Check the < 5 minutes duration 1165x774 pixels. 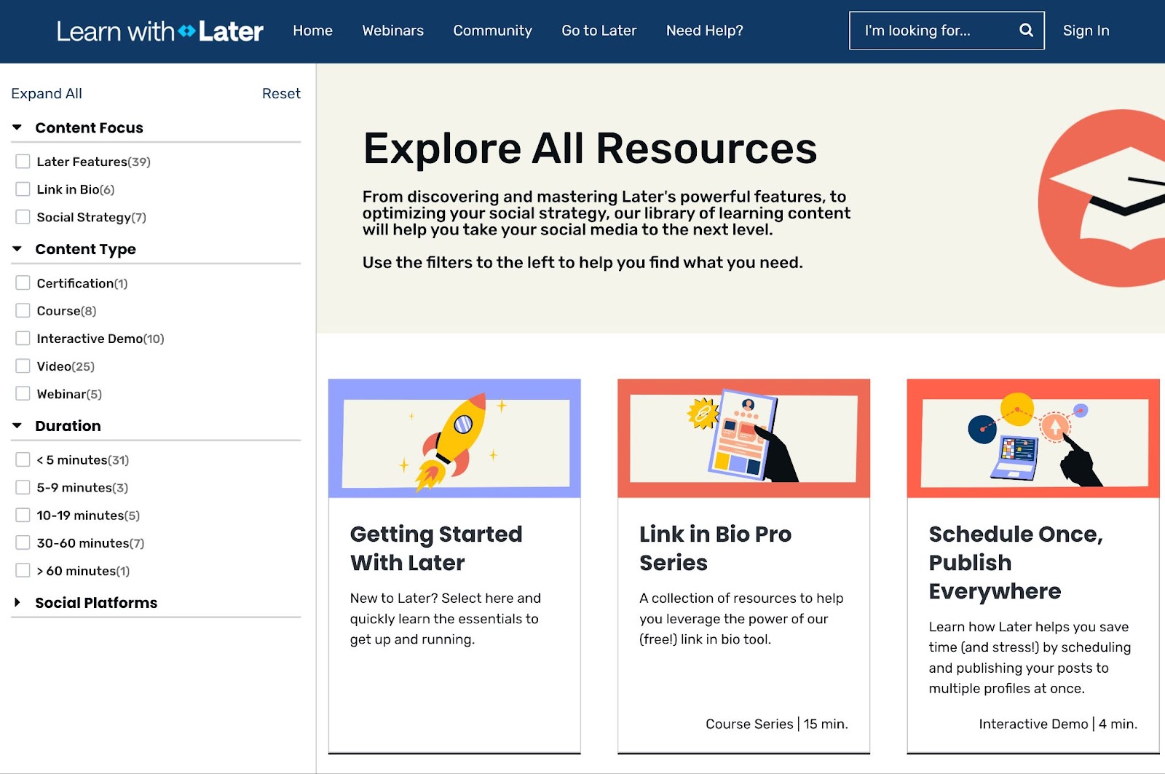pos(23,460)
